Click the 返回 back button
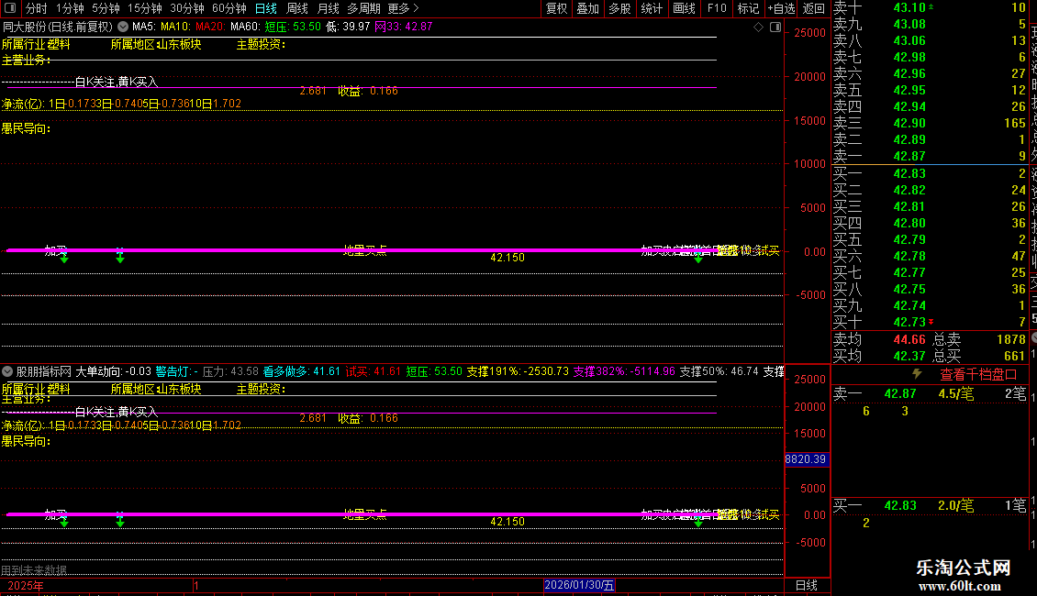Viewport: 1037px width, 596px height. (x=813, y=8)
